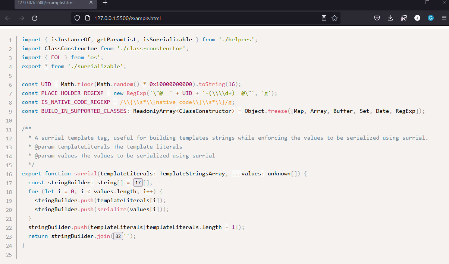Expand the folded code marked 17
This screenshot has width=449, height=264.
[x=138, y=182]
